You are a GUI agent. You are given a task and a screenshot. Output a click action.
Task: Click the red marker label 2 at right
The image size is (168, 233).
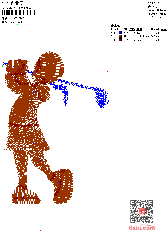point(108,71)
